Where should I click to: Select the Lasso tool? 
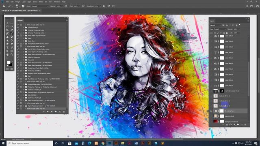(7, 26)
